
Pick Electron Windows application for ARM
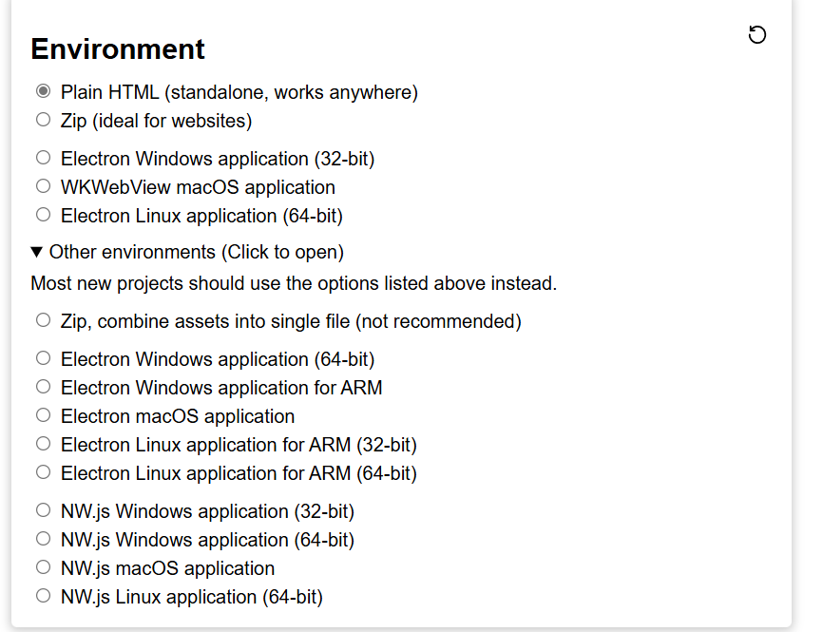tap(43, 387)
